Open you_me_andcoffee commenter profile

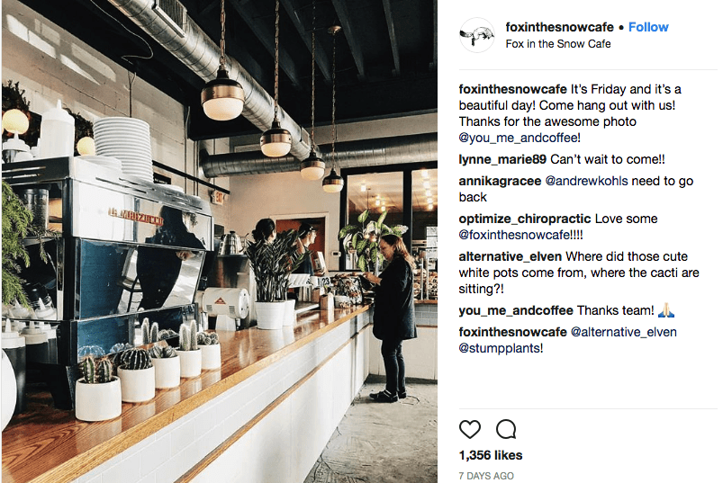point(516,311)
